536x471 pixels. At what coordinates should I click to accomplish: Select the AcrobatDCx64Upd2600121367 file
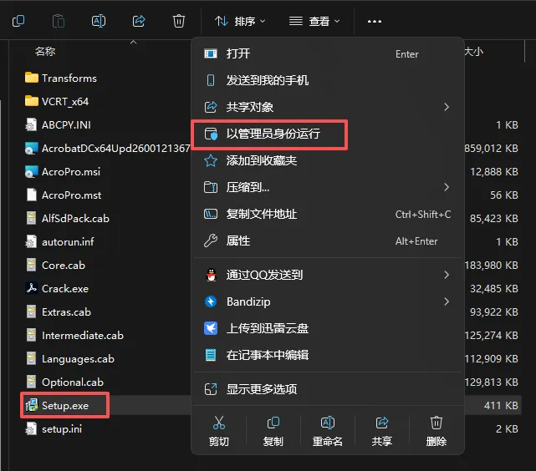107,148
